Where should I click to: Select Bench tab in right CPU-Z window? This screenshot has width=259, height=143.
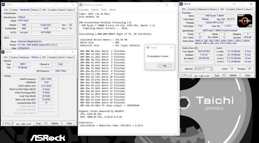240,9
